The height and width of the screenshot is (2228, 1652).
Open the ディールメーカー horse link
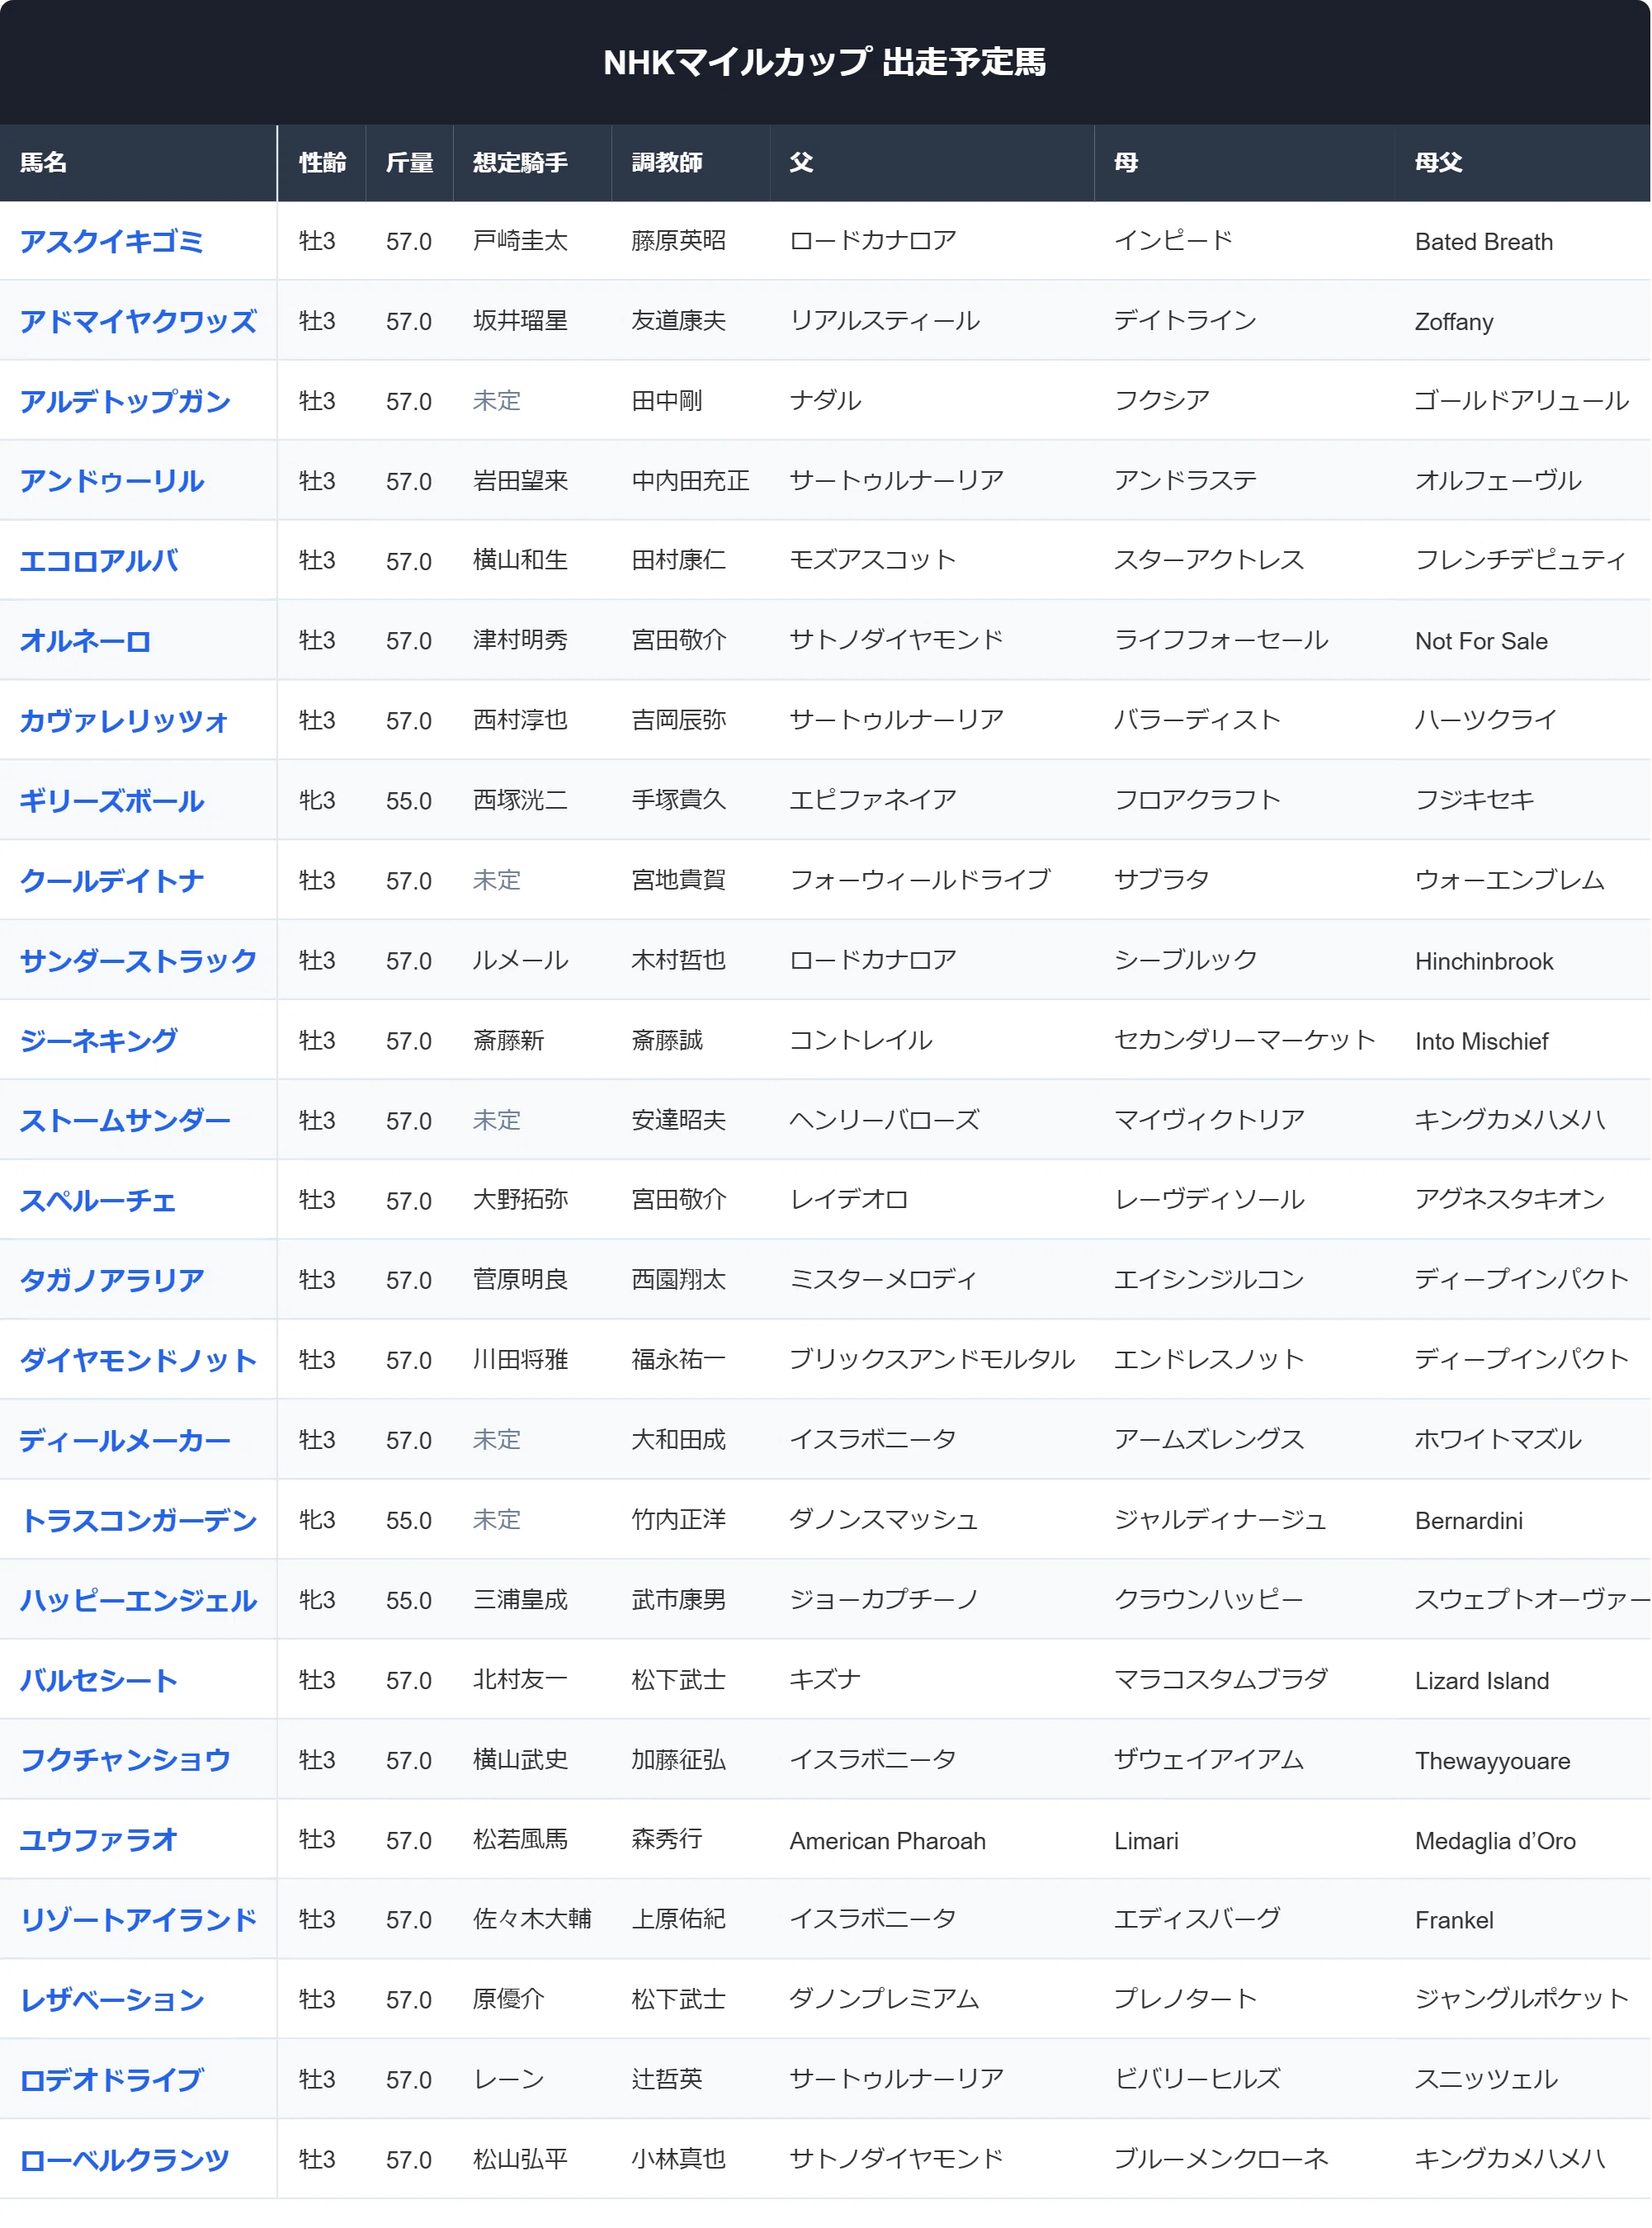click(125, 1441)
